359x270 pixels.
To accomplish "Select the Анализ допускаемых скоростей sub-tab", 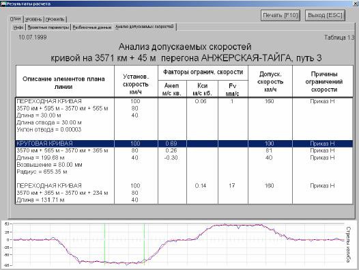I will click(x=145, y=27).
